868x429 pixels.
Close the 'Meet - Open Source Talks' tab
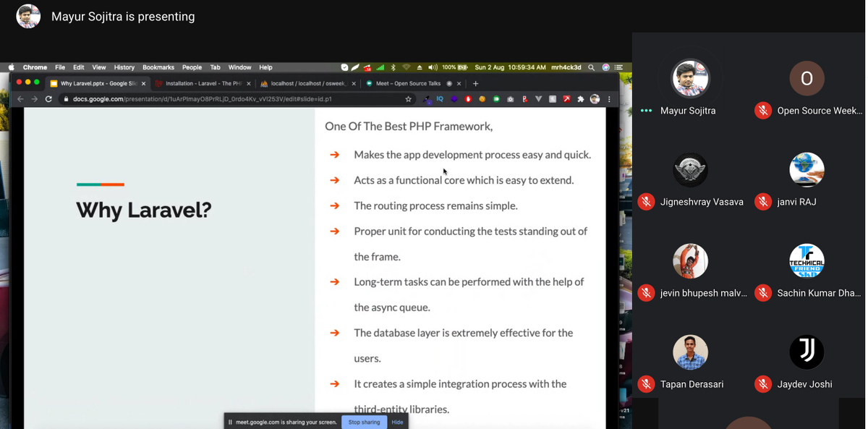459,83
